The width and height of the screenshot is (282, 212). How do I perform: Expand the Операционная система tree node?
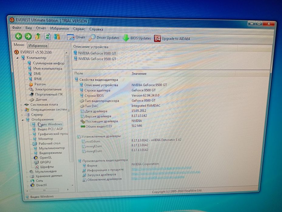pos(22,110)
